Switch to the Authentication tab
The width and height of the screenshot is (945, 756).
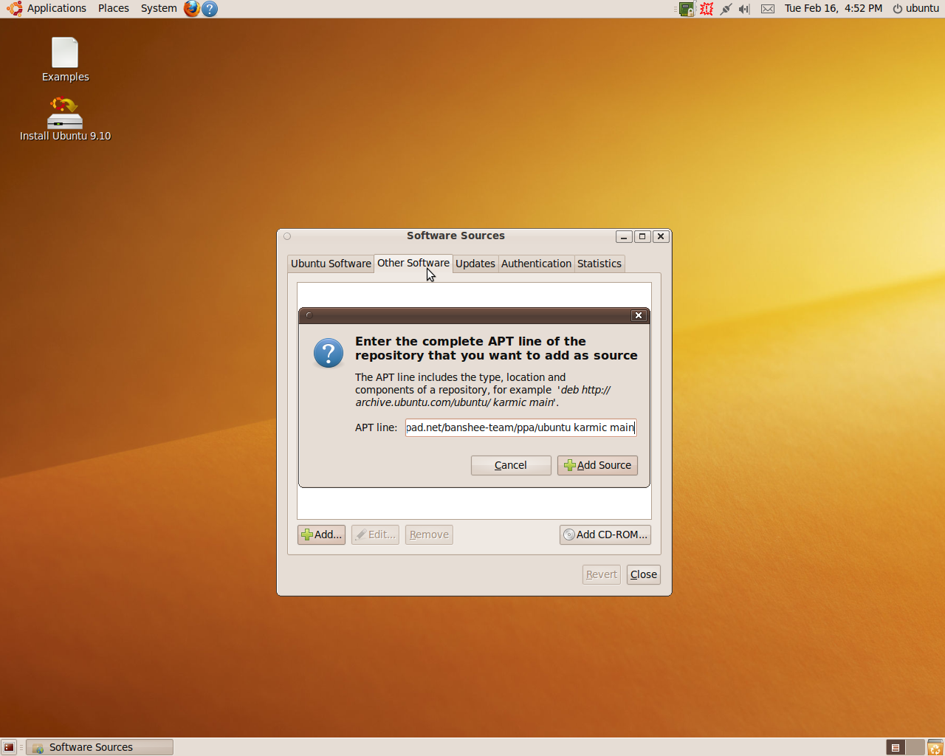point(536,264)
